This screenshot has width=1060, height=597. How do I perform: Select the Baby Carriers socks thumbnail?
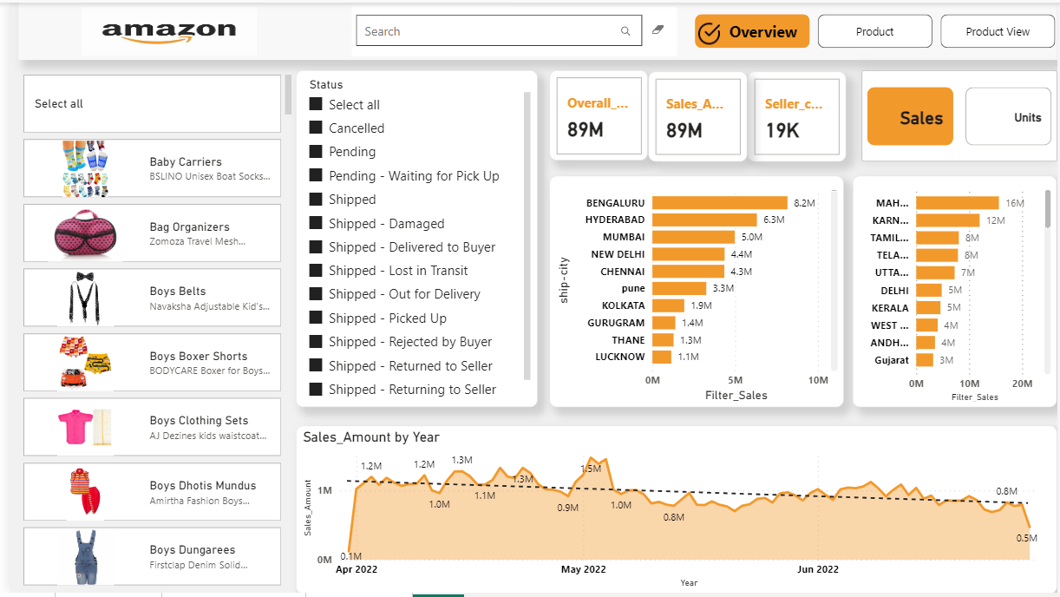(85, 167)
